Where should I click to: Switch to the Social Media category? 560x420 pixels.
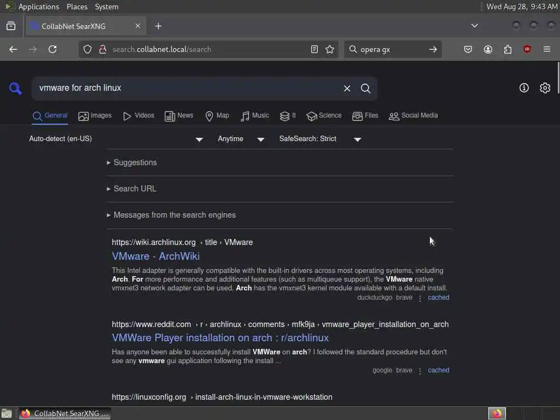coord(413,116)
